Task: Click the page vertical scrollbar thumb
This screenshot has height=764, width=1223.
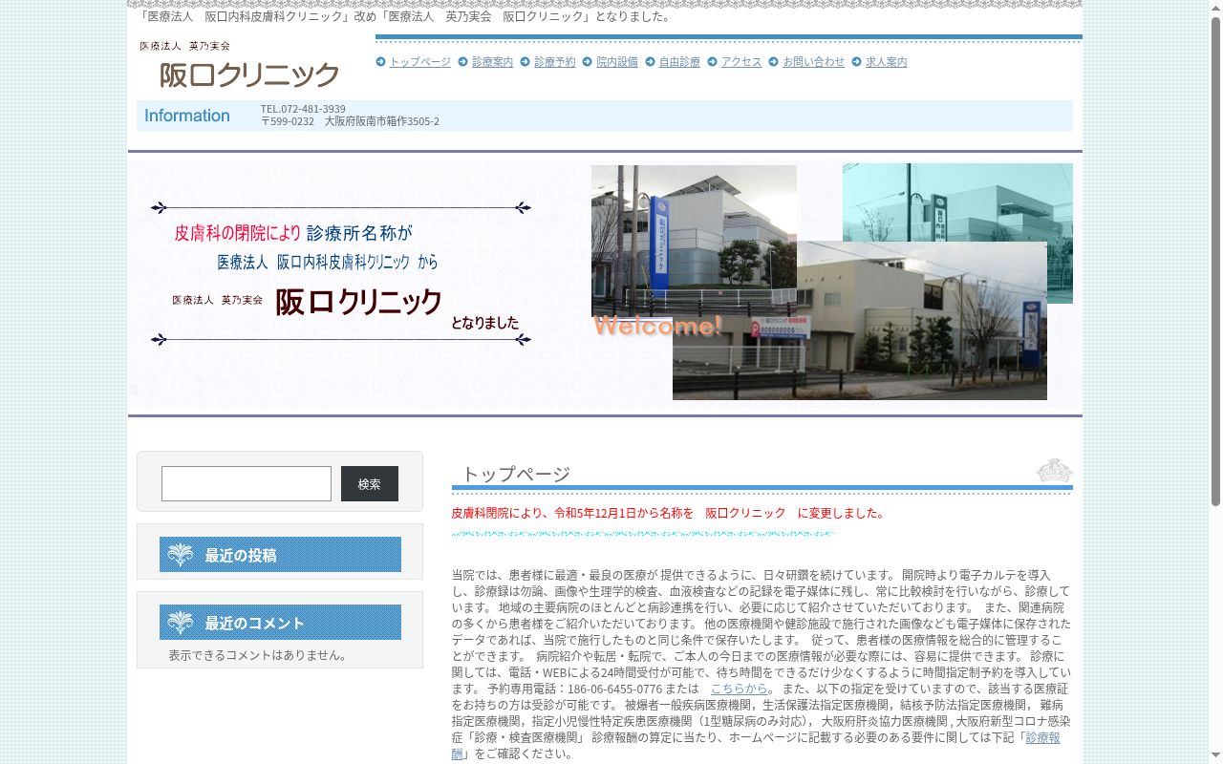Action: 1215,262
